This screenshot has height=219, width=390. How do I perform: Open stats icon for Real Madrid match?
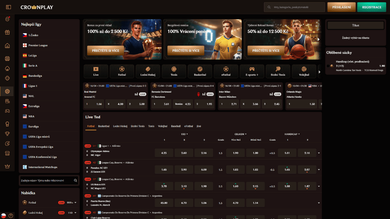[x=136, y=94]
